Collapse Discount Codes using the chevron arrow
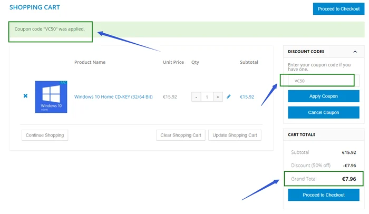 355,52
